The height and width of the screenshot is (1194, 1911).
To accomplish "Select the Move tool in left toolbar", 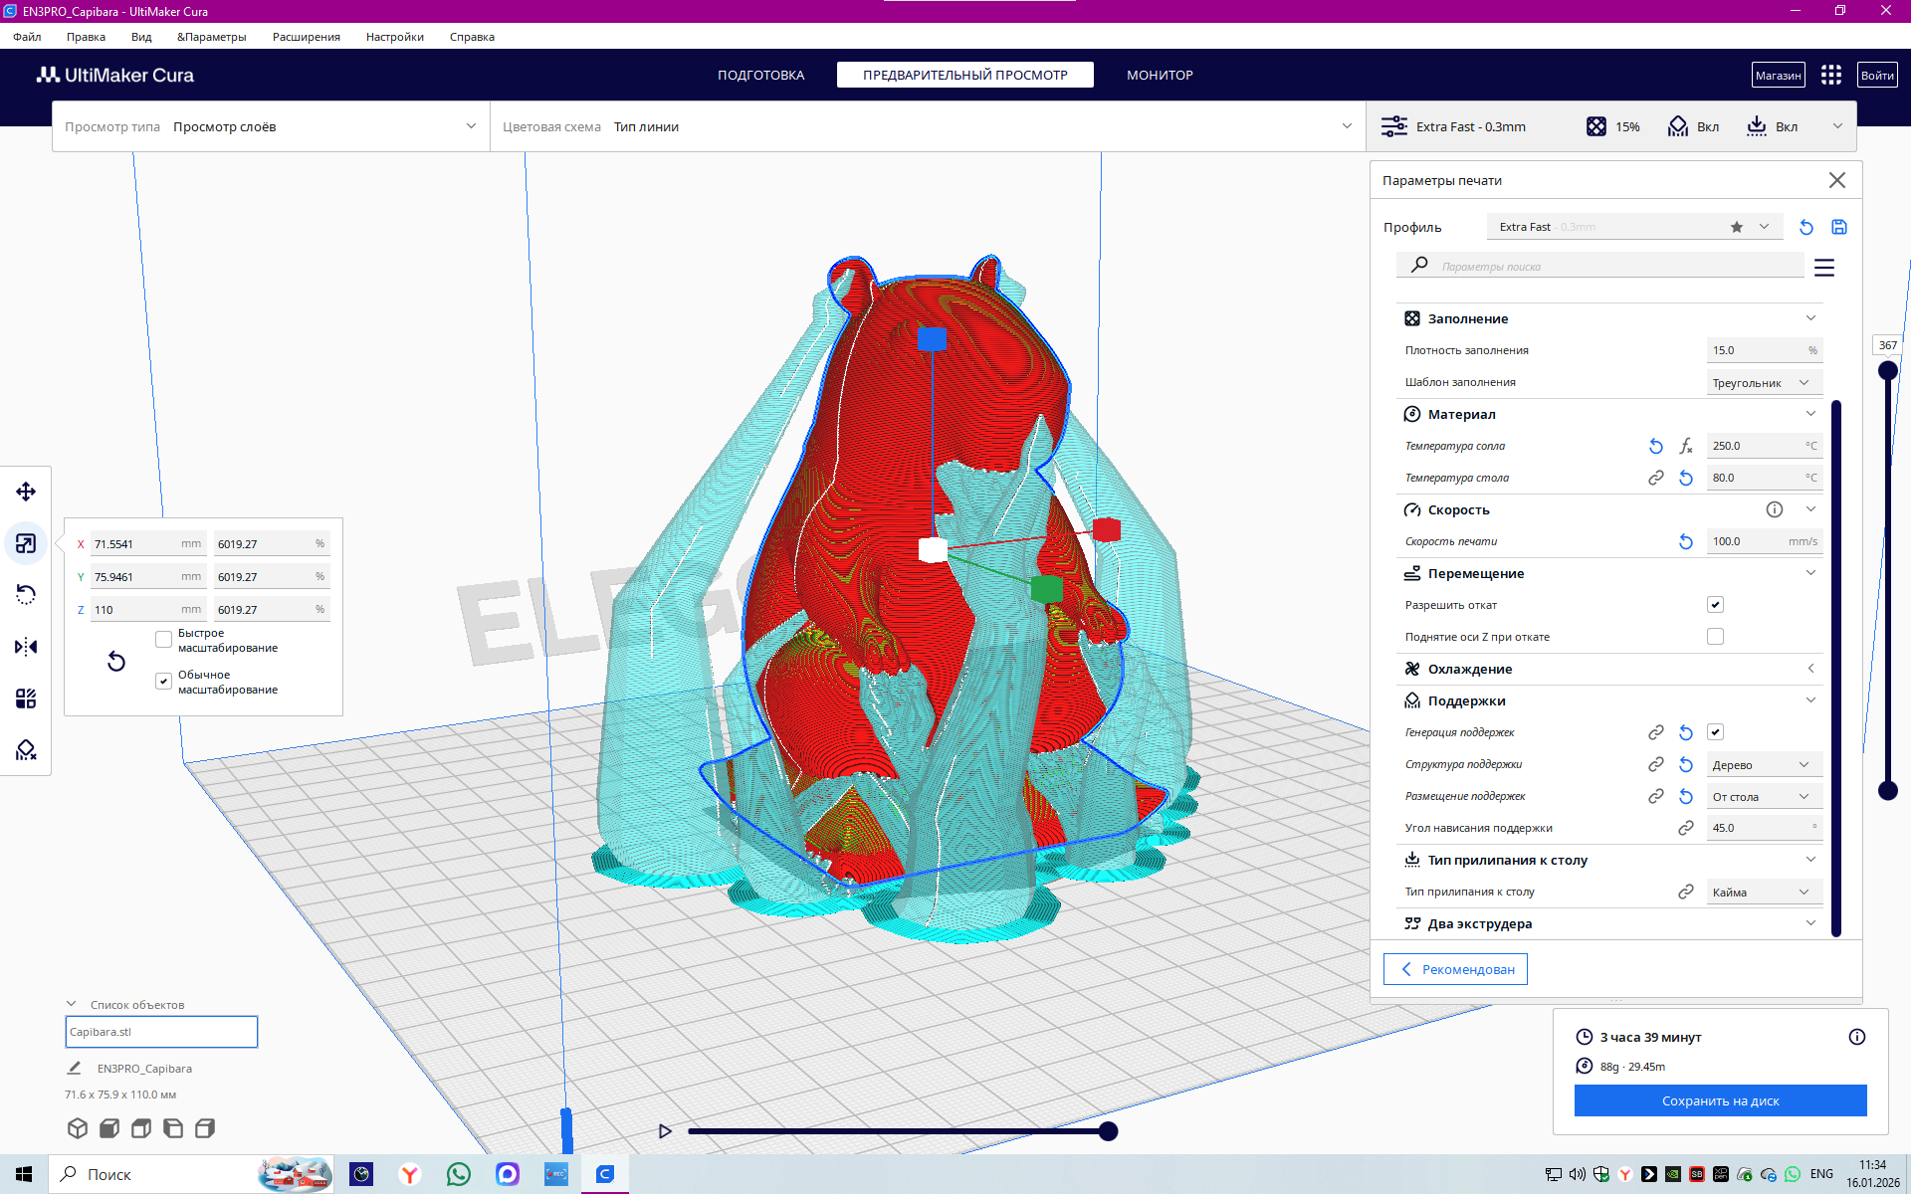I will [x=26, y=492].
